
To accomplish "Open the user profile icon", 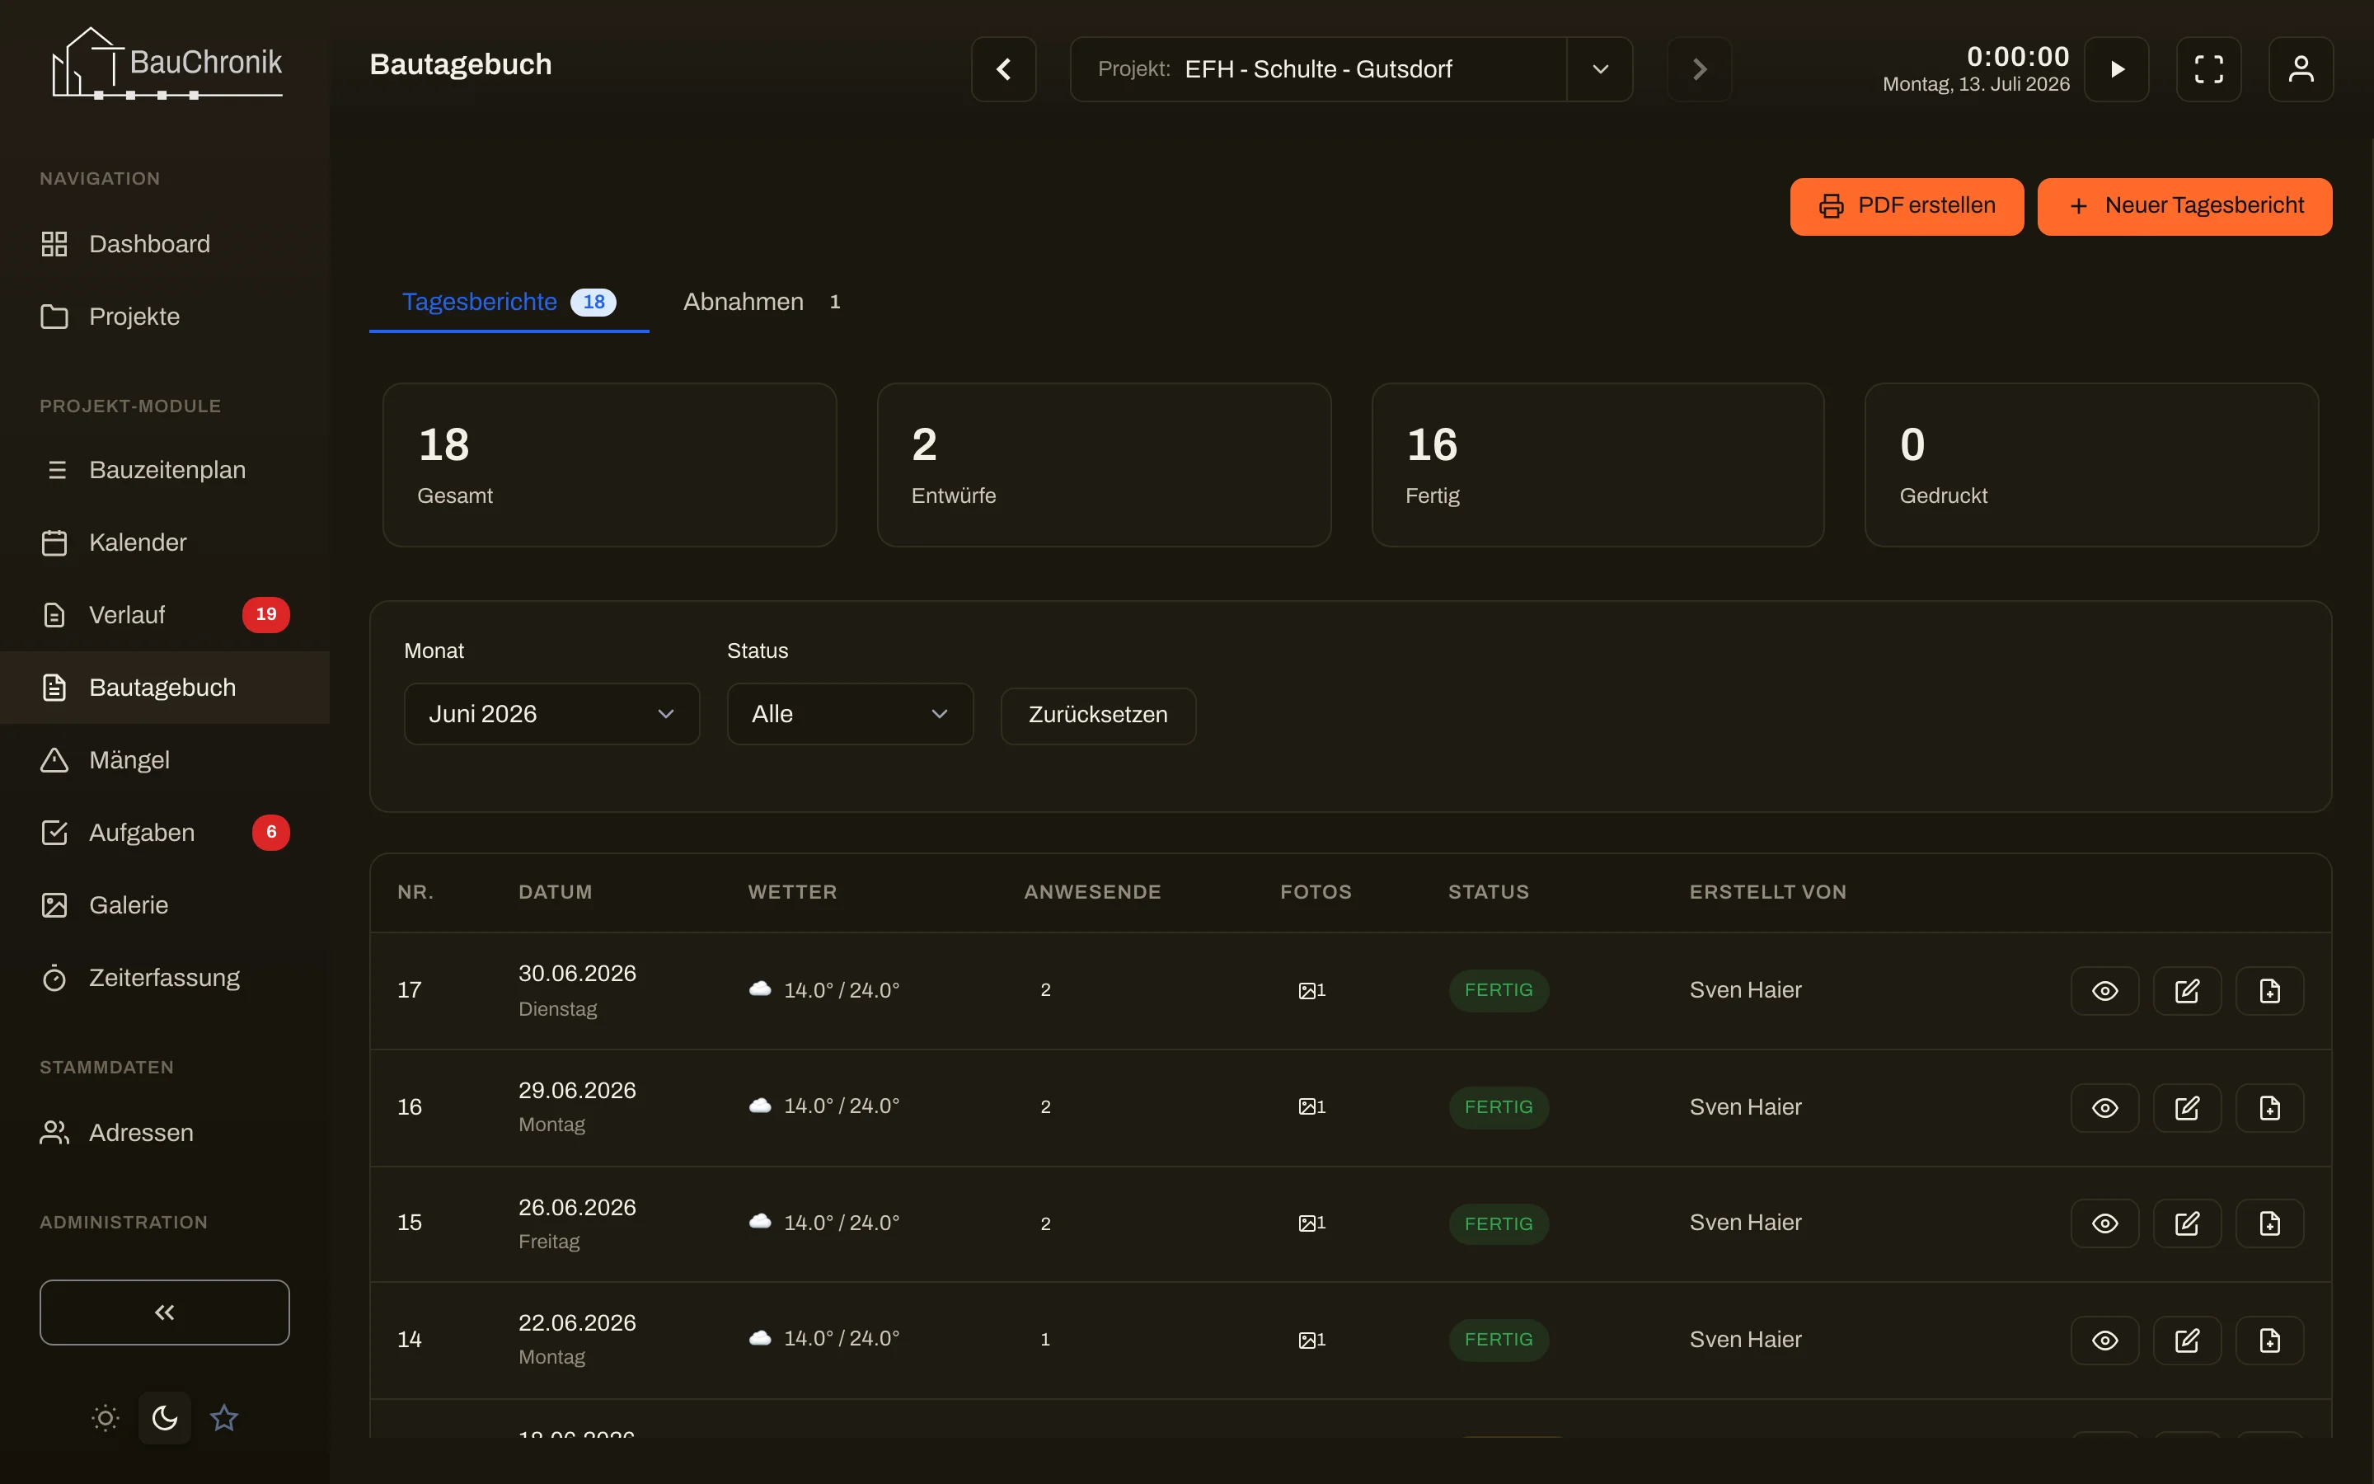I will [x=2301, y=68].
